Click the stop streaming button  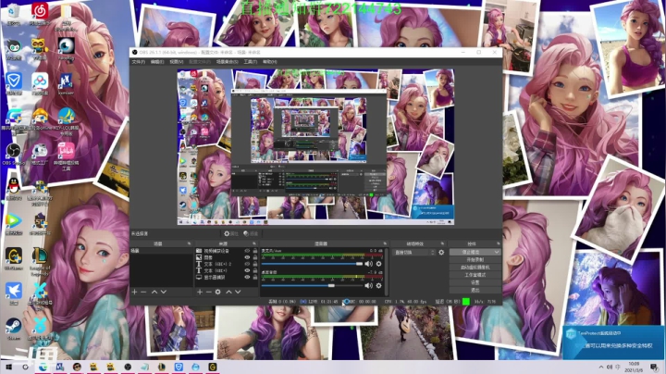[471, 252]
